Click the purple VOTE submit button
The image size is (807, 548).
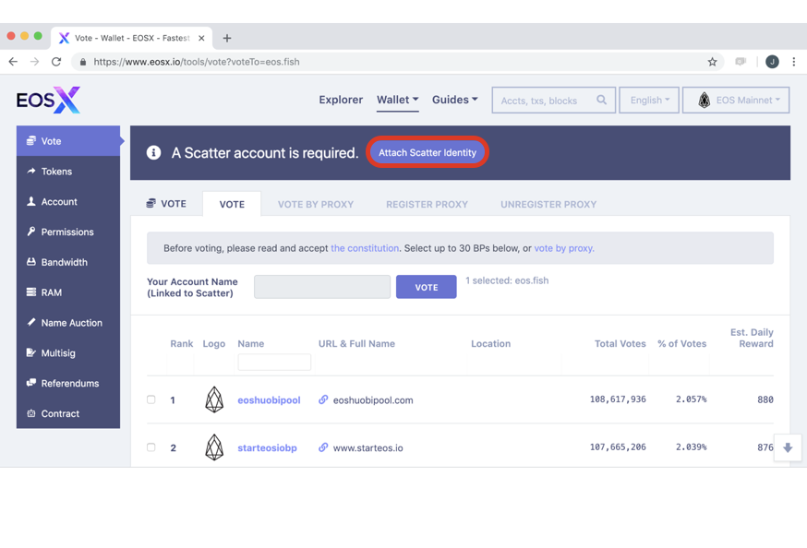pyautogui.click(x=427, y=287)
